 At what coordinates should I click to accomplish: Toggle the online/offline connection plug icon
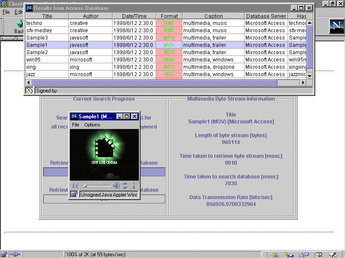pos(15,255)
